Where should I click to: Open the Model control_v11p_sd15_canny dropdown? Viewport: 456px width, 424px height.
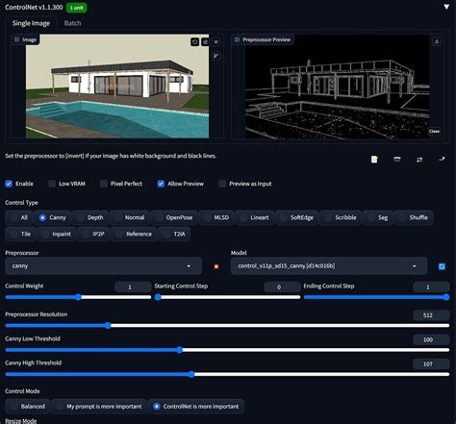[329, 266]
